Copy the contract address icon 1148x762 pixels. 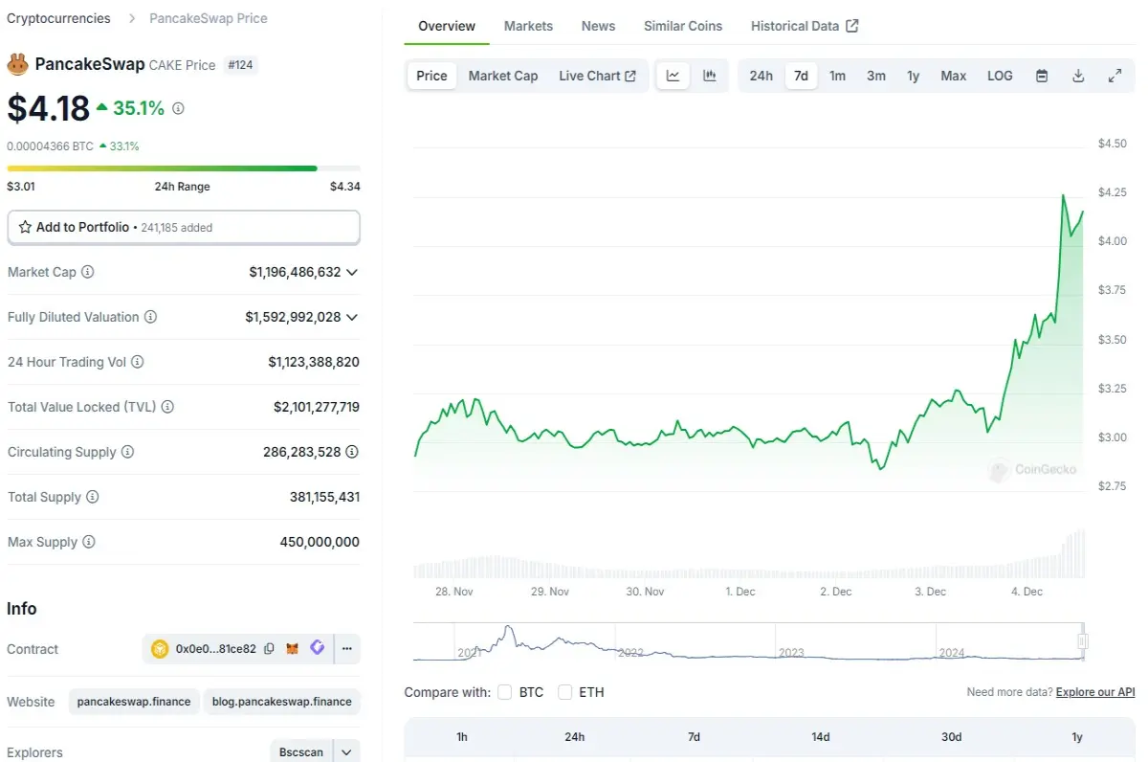click(269, 648)
